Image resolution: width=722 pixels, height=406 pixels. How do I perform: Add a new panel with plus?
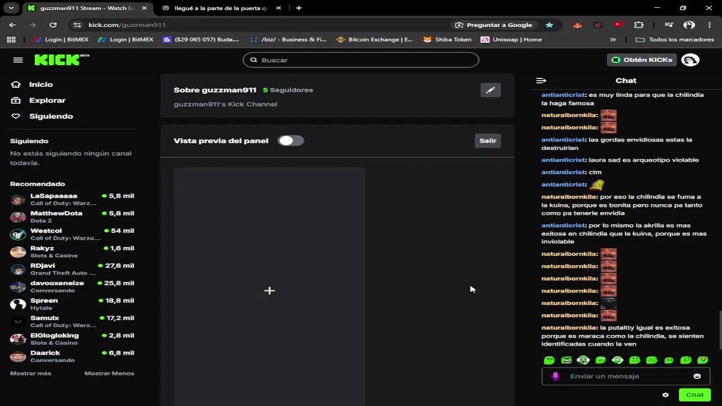coord(269,290)
